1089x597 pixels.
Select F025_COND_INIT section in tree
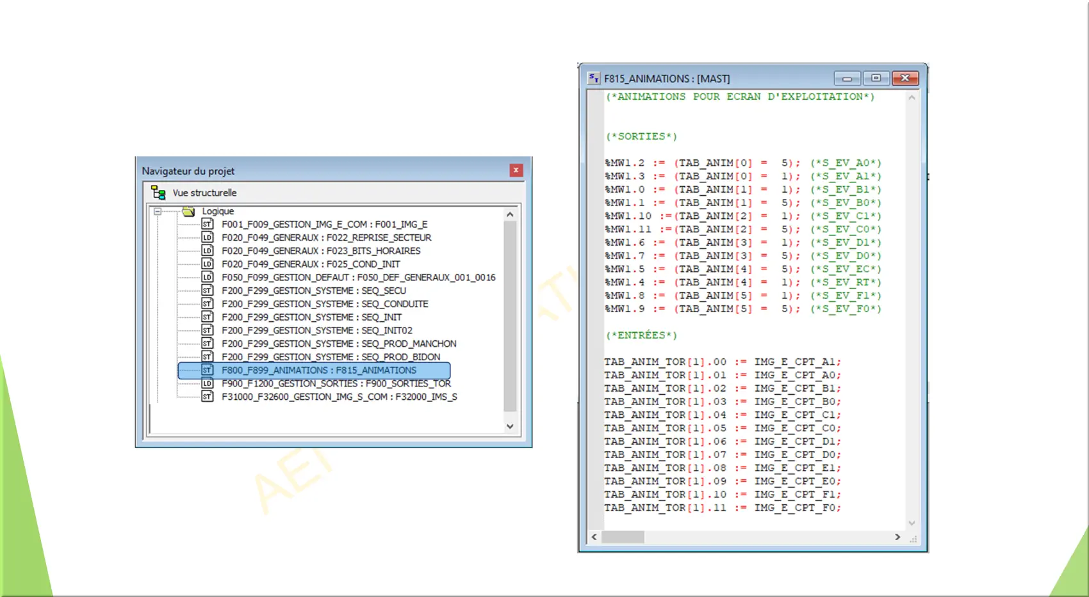311,264
